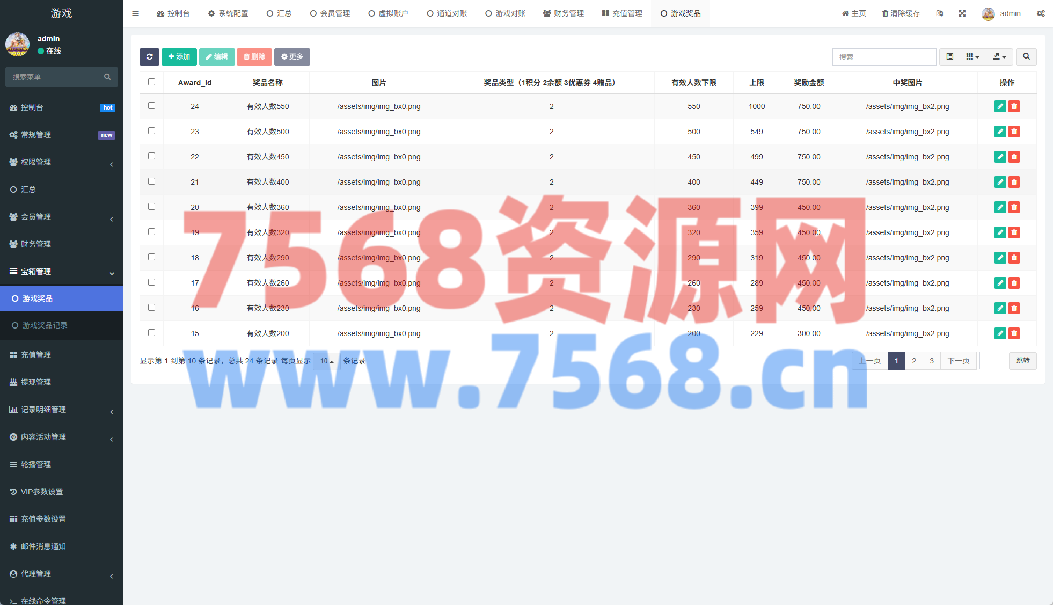1053x605 pixels.
Task: Click the fullscreen icon in the top bar
Action: pos(962,13)
